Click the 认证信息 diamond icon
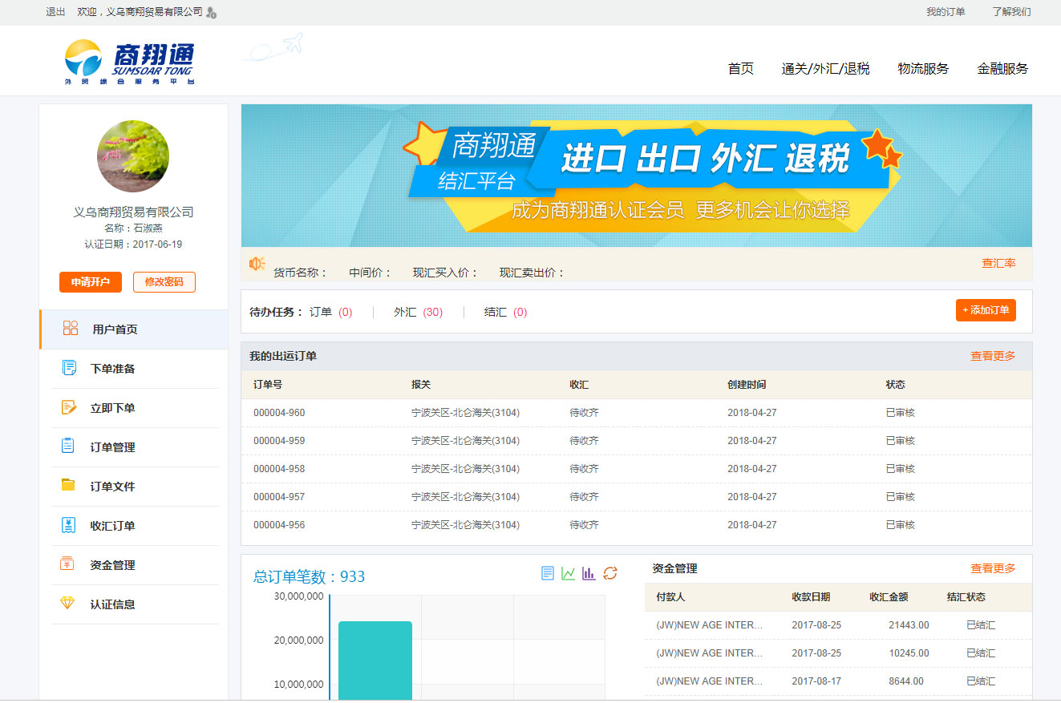This screenshot has height=703, width=1061. point(67,603)
